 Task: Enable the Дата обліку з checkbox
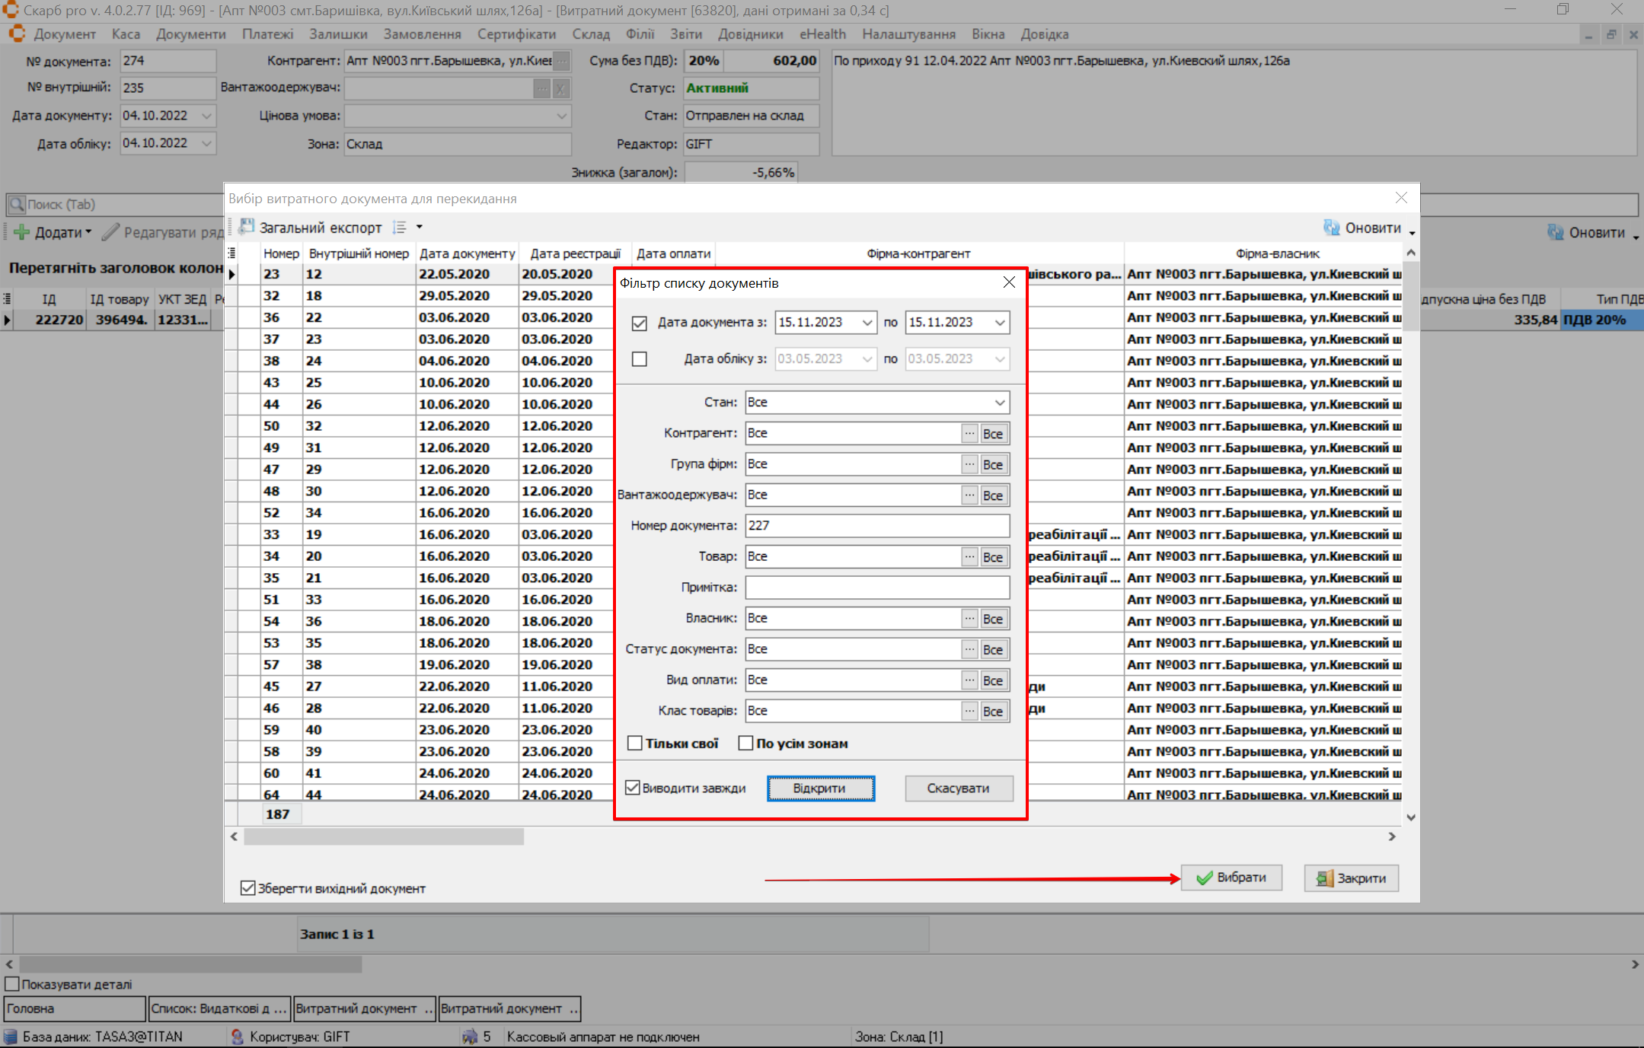click(x=640, y=358)
